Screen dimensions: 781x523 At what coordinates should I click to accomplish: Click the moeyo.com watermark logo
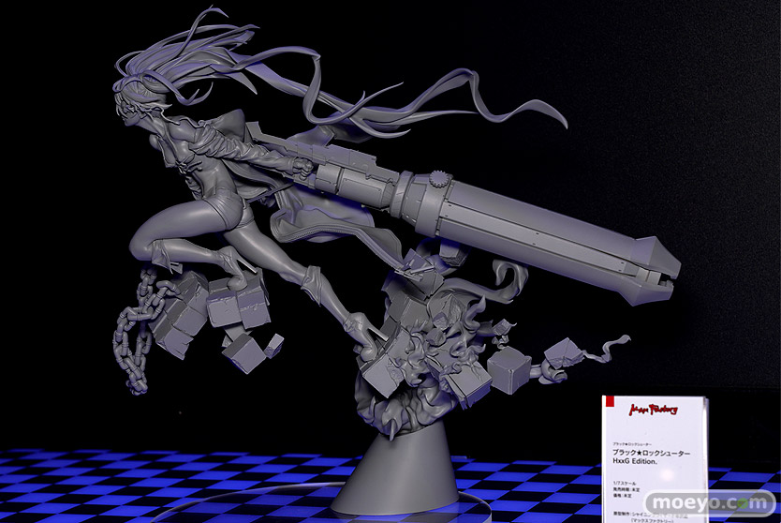700,502
